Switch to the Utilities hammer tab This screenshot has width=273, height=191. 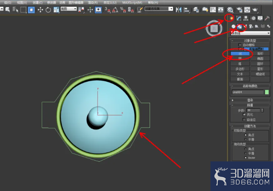tap(267, 18)
